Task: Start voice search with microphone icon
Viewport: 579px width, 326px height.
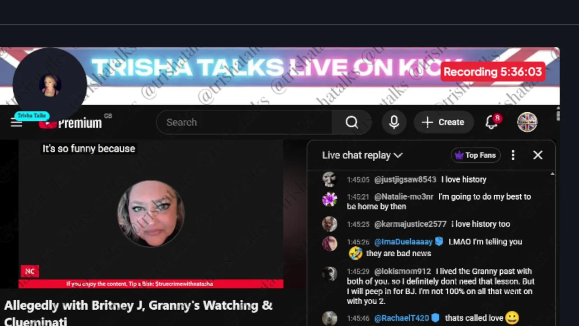Action: (x=394, y=122)
